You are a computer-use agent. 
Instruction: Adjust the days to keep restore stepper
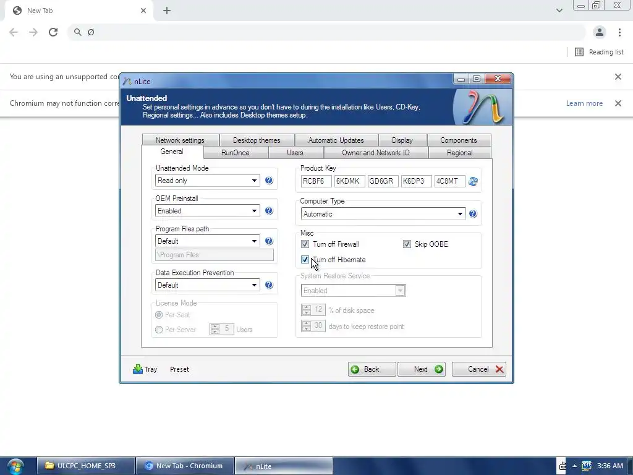coord(307,326)
